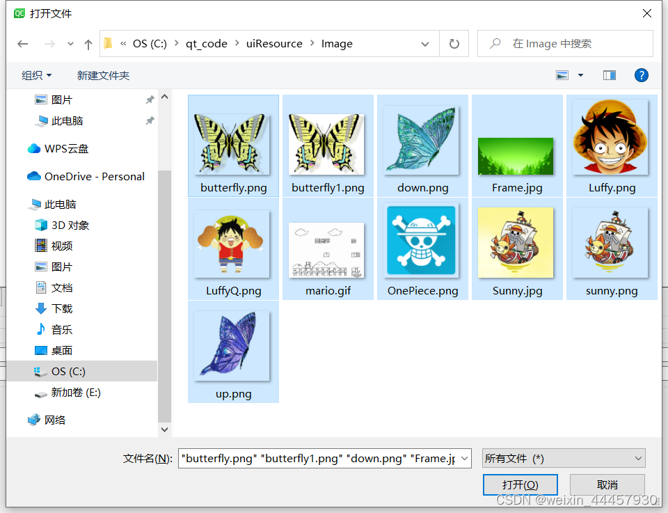Select the Frame.jpg thumbnail

[x=517, y=145]
